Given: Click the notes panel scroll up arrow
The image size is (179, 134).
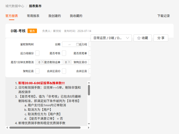Looking at the screenshot, I should pyautogui.click(x=89, y=83).
